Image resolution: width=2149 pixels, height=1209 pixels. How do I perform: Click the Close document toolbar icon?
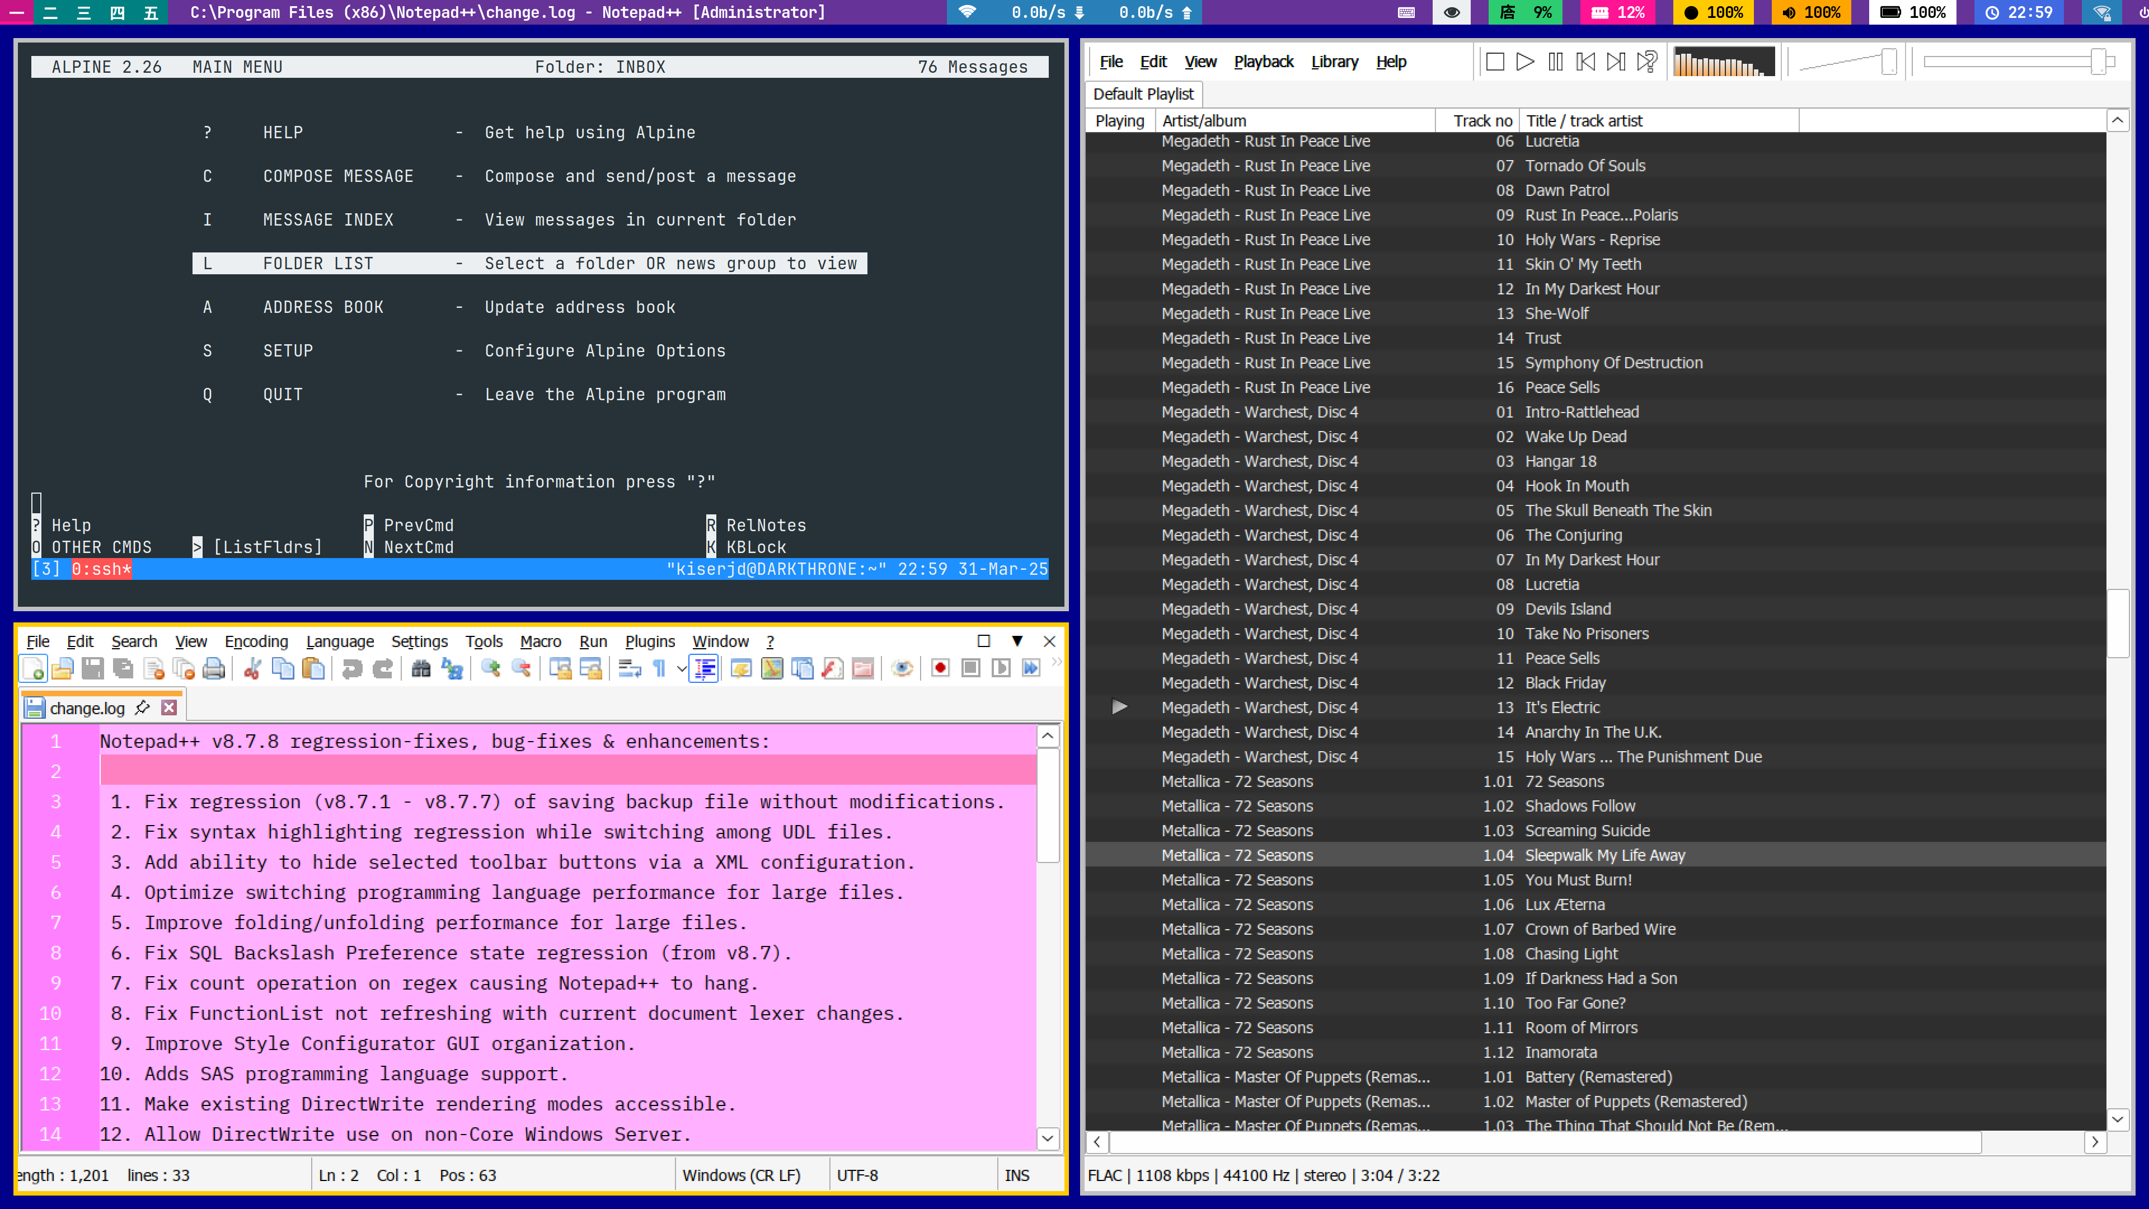(153, 668)
